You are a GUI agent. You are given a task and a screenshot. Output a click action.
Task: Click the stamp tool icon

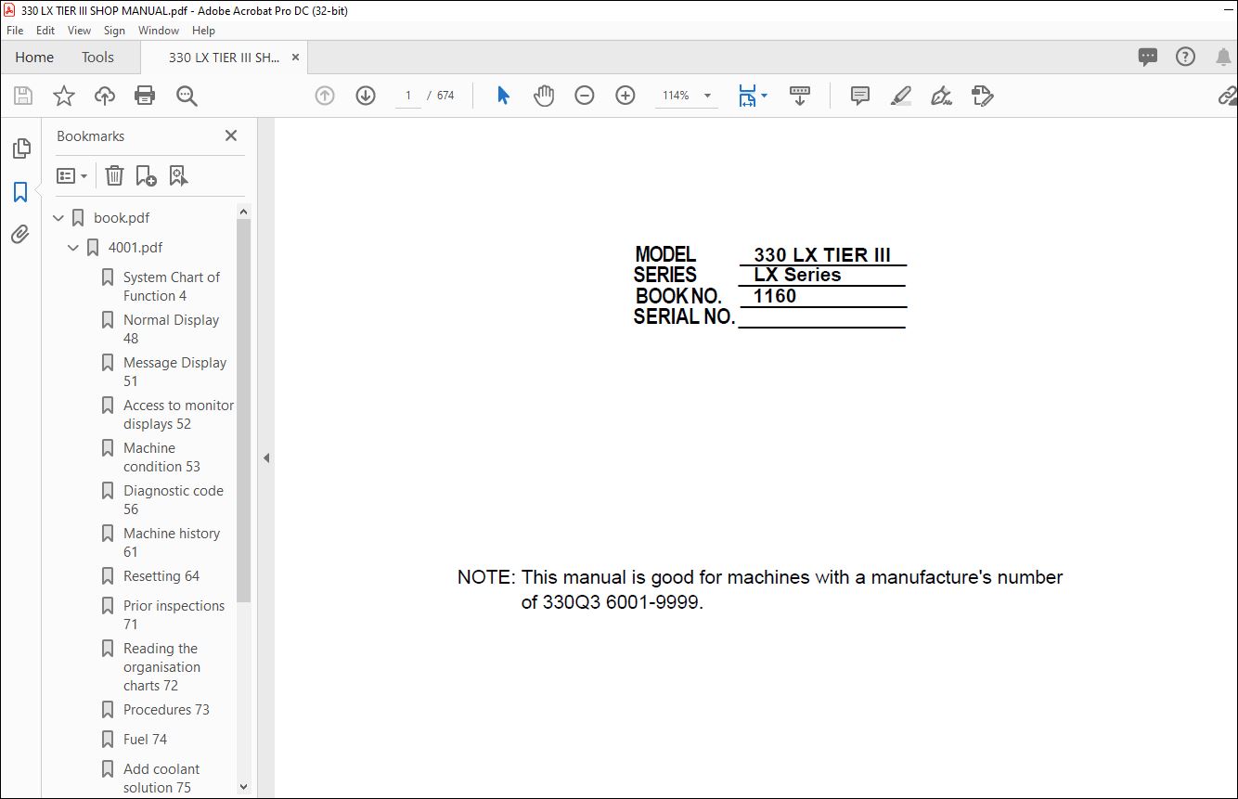[983, 96]
